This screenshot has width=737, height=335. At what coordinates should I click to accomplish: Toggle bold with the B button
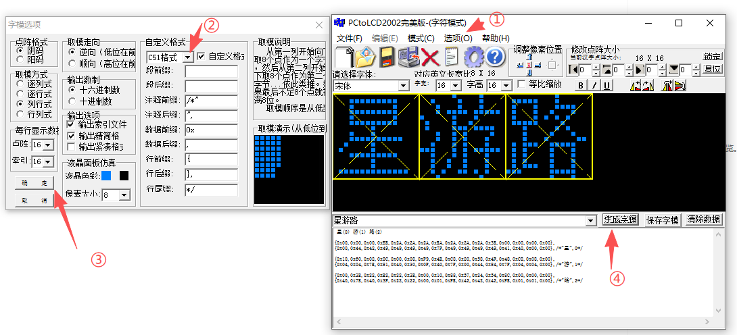pyautogui.click(x=581, y=85)
